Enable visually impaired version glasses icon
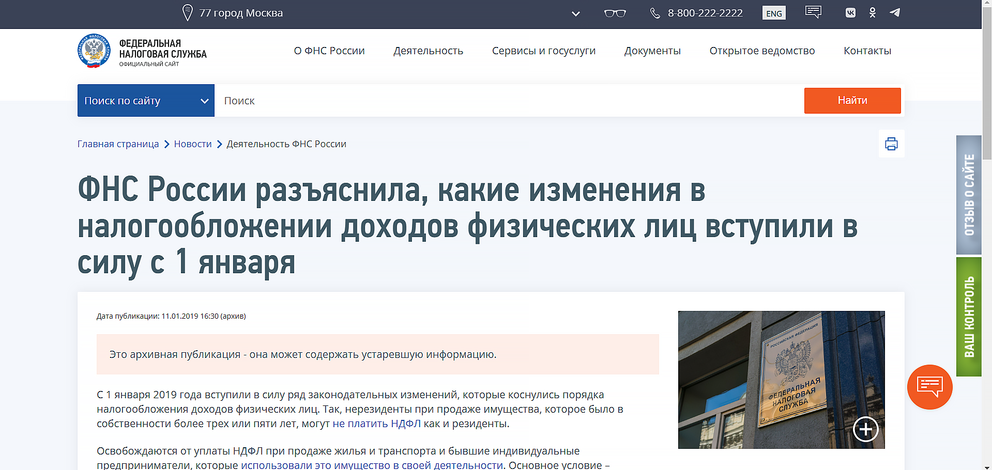992x470 pixels. click(615, 13)
